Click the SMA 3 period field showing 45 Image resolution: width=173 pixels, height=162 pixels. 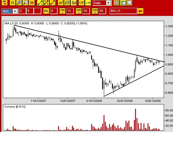102,11
